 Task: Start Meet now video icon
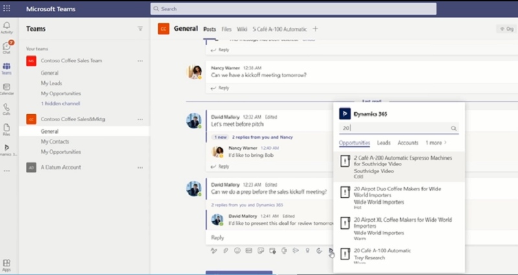[x=284, y=250]
